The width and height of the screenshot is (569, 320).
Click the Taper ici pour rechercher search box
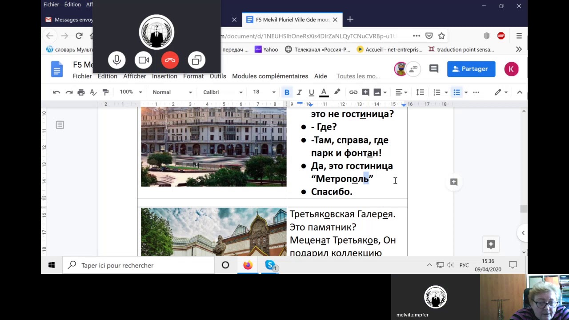(138, 265)
